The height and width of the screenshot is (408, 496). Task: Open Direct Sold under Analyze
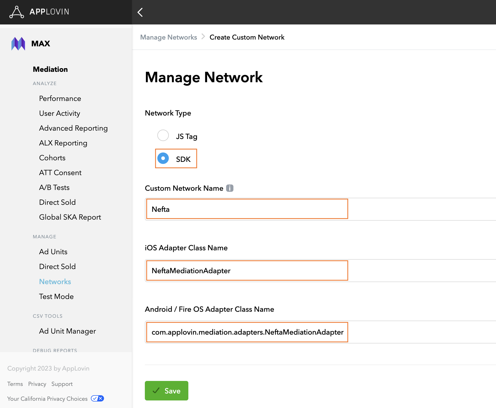point(58,202)
